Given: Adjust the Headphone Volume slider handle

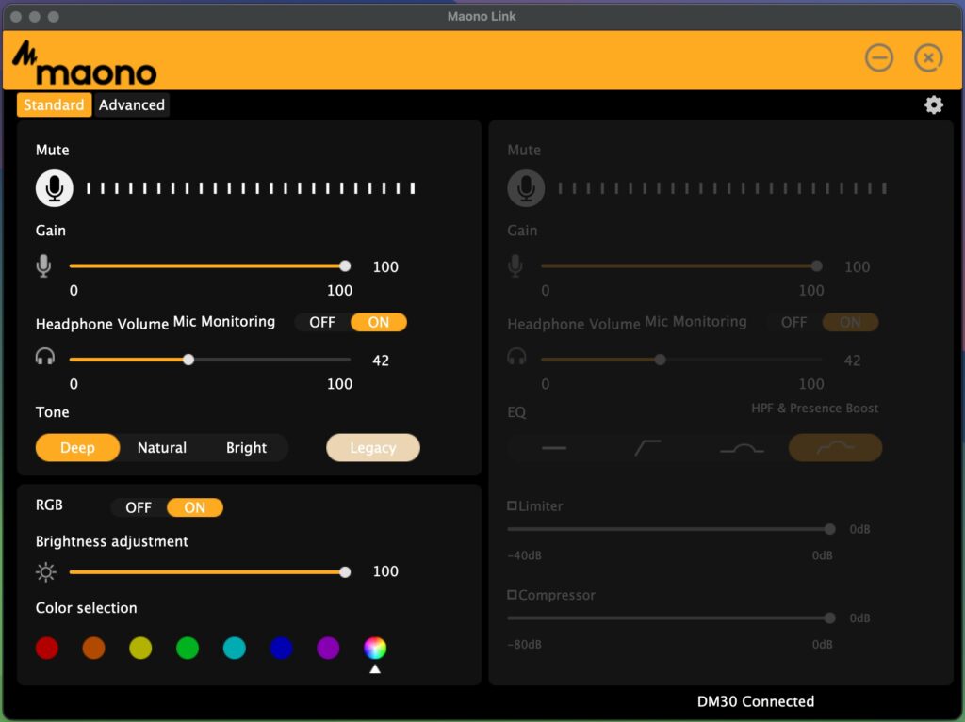Looking at the screenshot, I should 188,360.
